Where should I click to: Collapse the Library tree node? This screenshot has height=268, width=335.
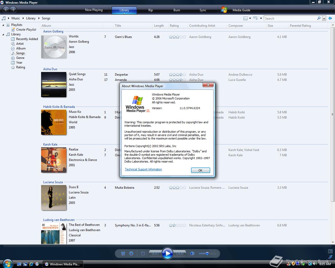point(3,35)
